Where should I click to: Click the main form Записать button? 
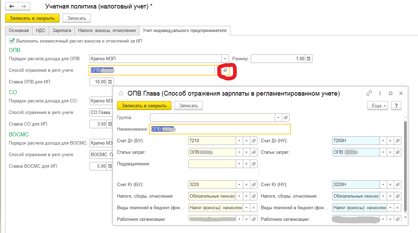point(77,18)
